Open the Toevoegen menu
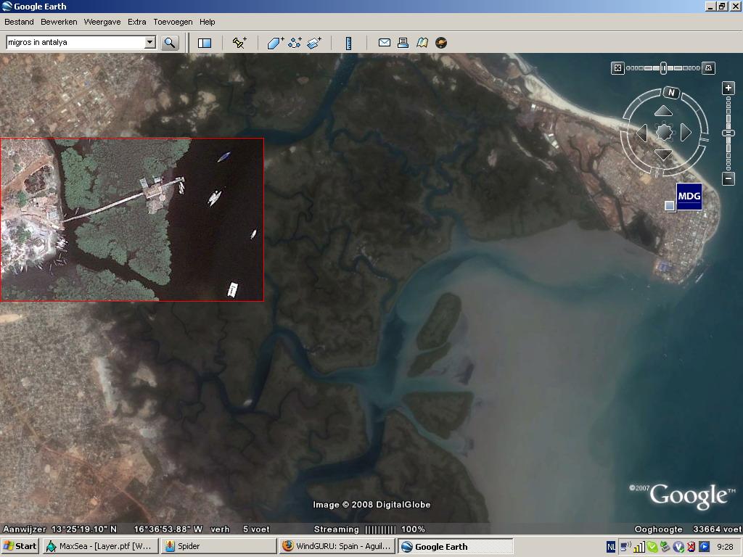 tap(173, 22)
